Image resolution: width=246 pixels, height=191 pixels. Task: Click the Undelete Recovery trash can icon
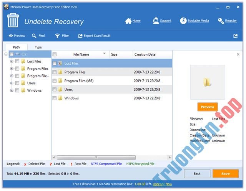pos(13,20)
